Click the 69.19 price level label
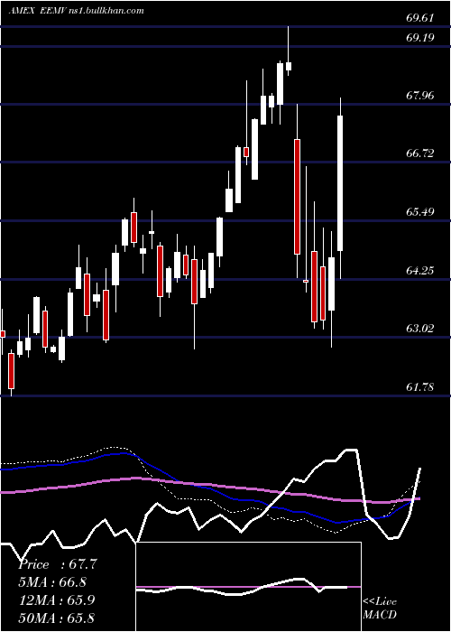 [x=420, y=38]
